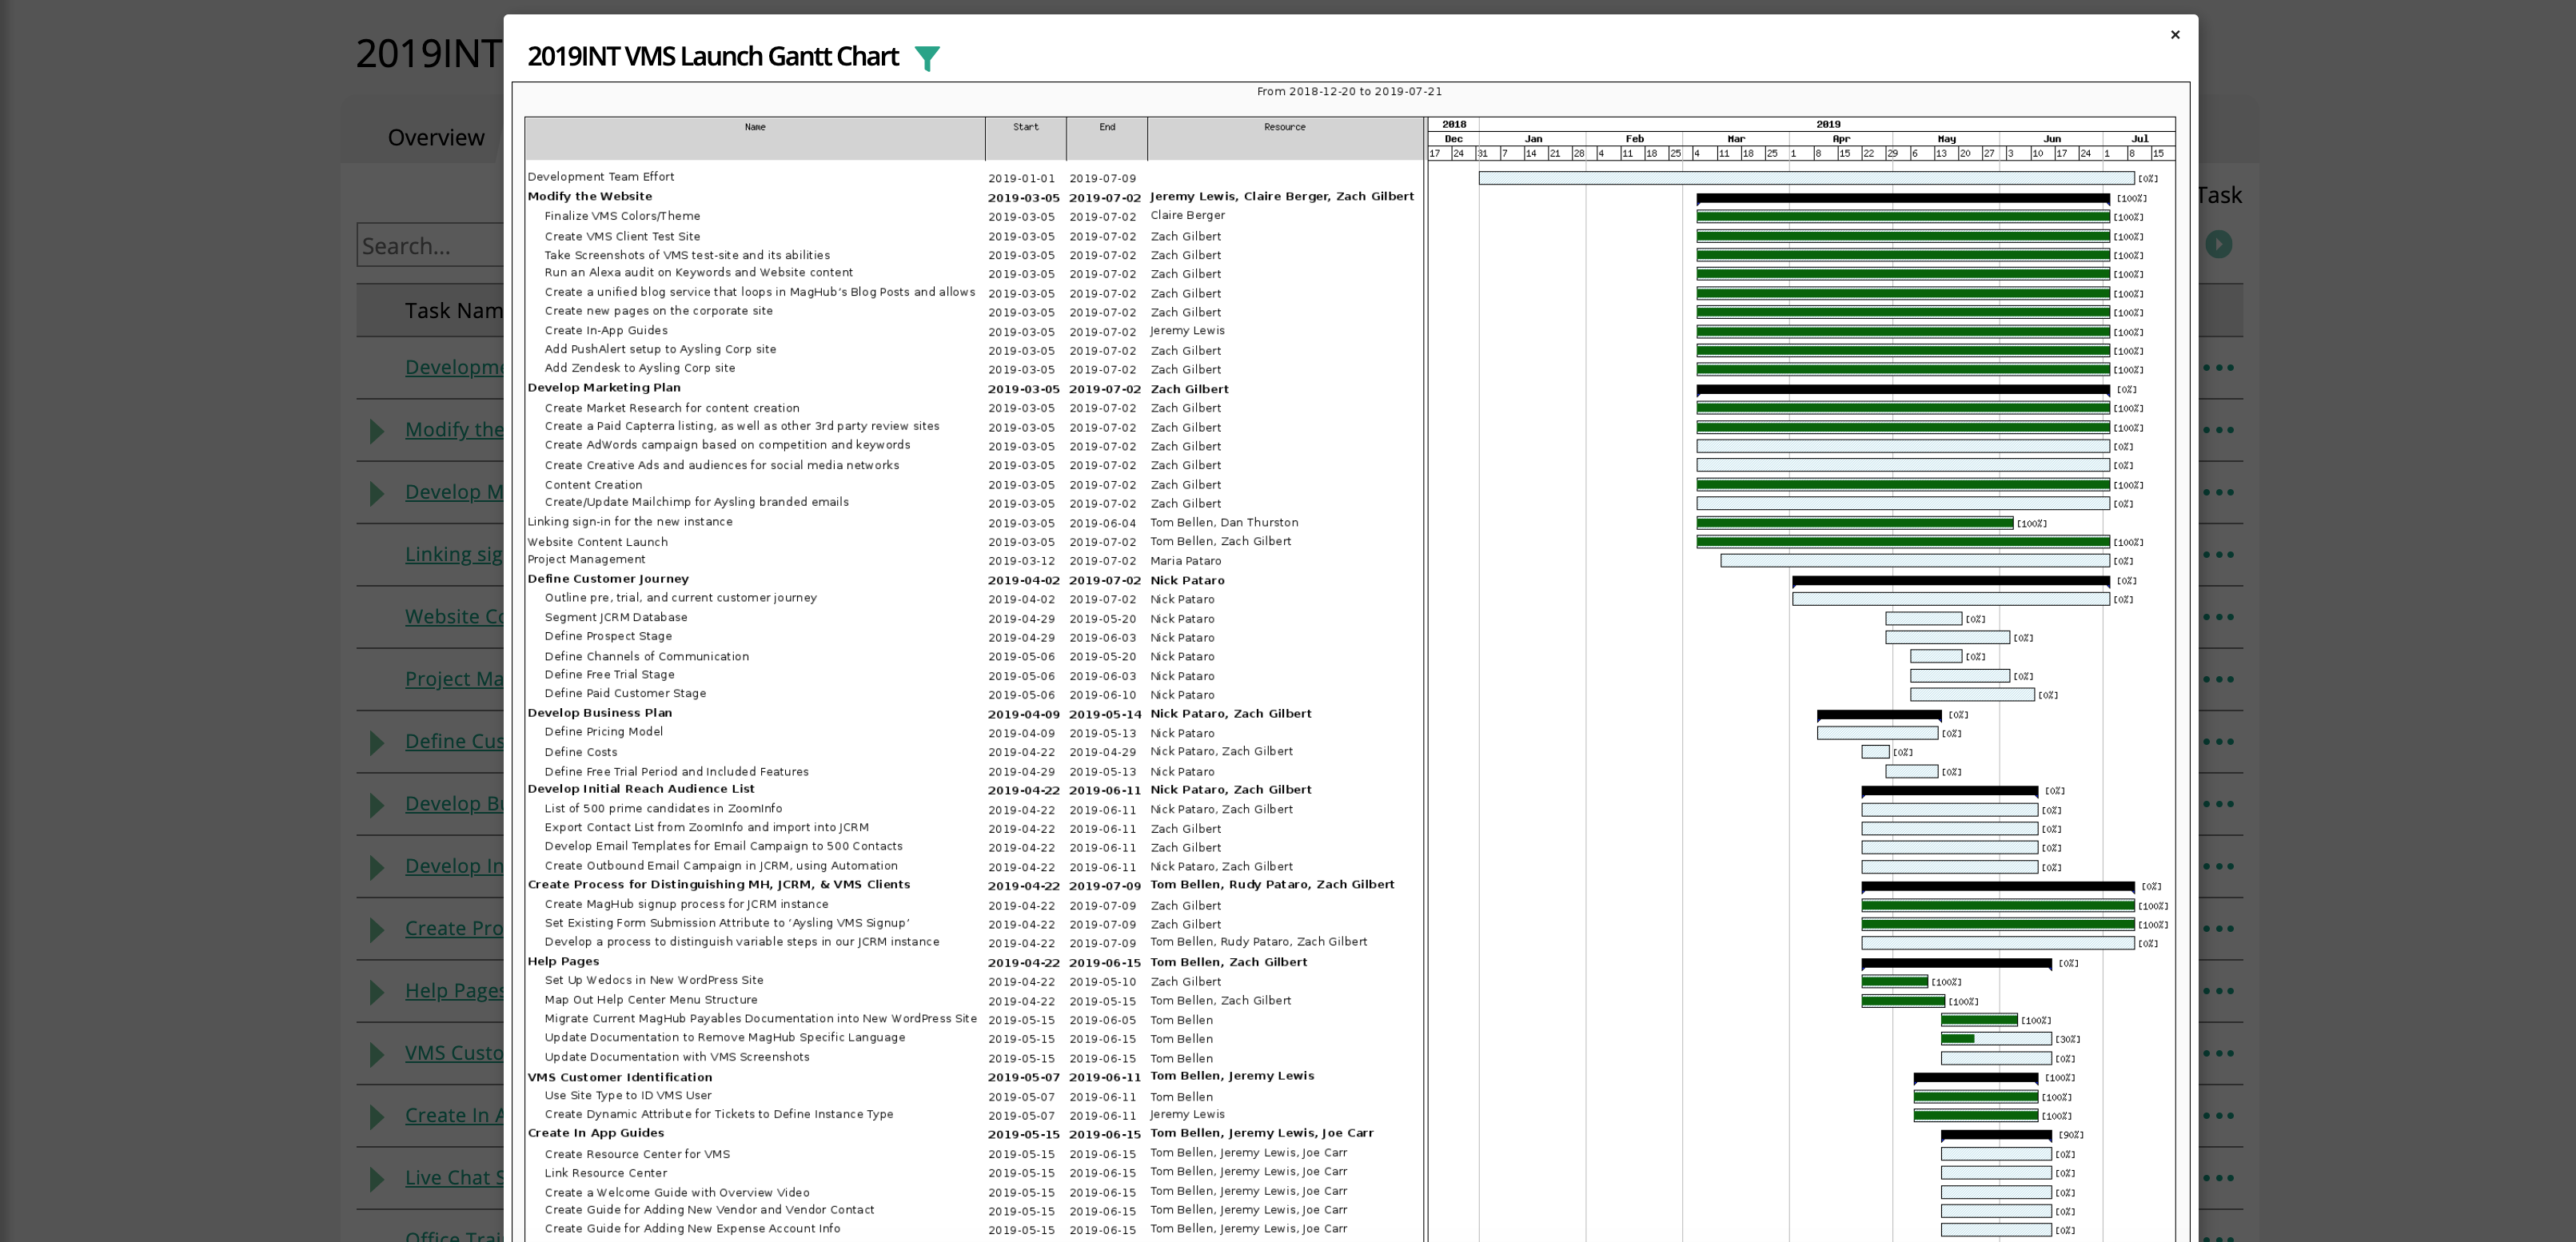Focus the Search field in background page
The height and width of the screenshot is (1242, 2576).
[431, 245]
